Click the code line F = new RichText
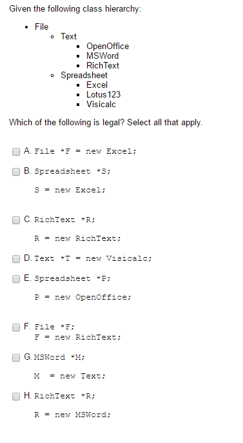The image size is (243, 443). [77, 337]
